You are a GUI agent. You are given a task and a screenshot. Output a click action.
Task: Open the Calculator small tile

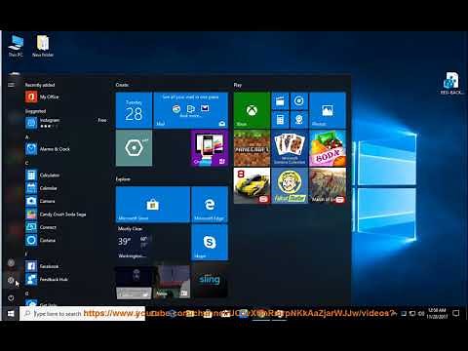280,120
